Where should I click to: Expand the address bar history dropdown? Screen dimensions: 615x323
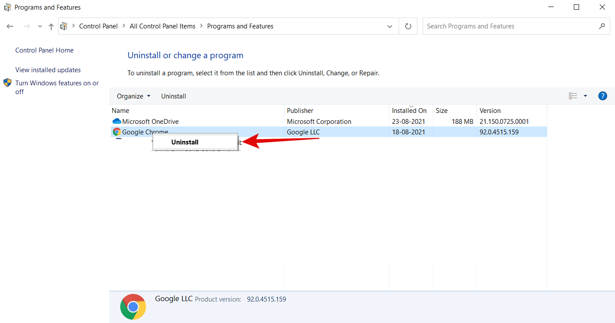pos(390,26)
